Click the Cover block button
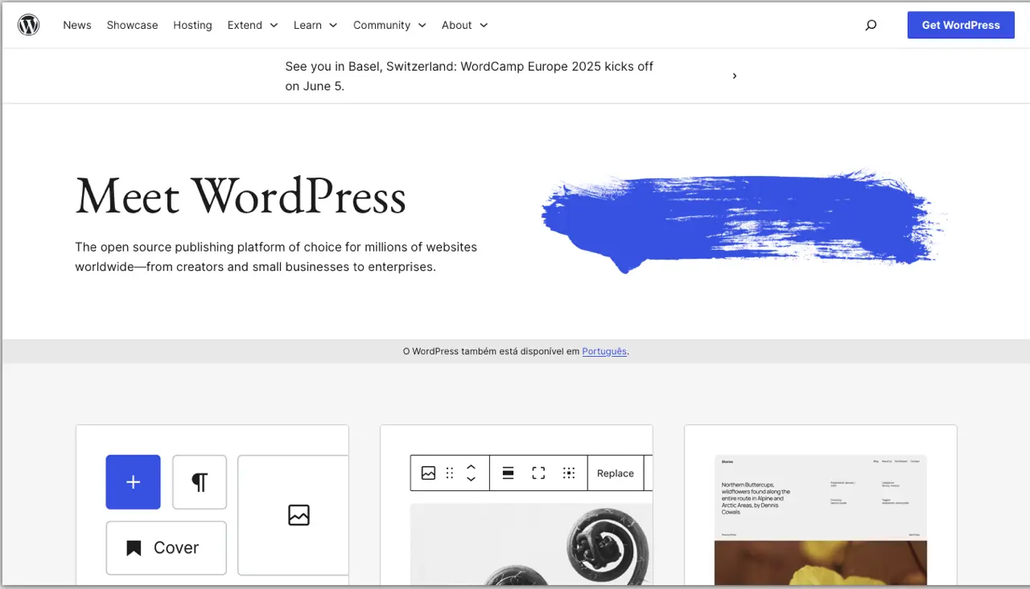Screen dimensions: 1030x589 (166, 548)
